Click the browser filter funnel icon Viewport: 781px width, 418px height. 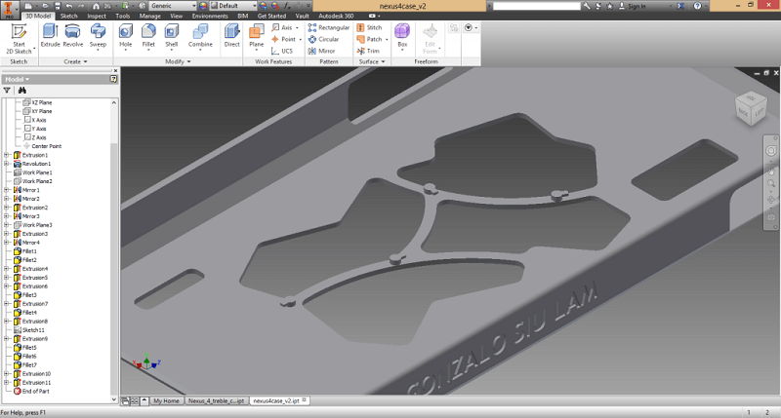pyautogui.click(x=7, y=91)
